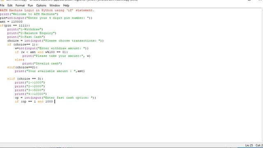Open the Help menu
263x148 pixels.
tap(66, 5)
